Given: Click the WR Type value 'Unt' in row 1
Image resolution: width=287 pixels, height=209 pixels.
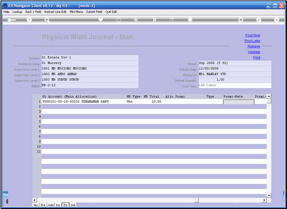Looking at the screenshot, I should click(x=129, y=102).
